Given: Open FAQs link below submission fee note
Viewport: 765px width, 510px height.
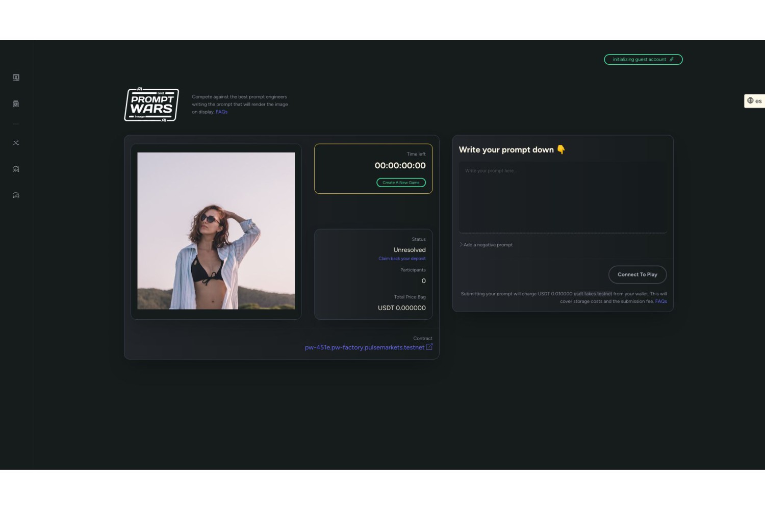Looking at the screenshot, I should pos(661,301).
